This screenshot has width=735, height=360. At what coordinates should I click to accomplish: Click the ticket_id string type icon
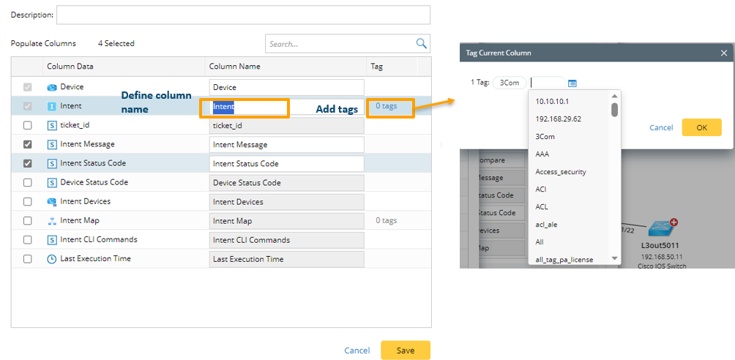pyautogui.click(x=52, y=125)
